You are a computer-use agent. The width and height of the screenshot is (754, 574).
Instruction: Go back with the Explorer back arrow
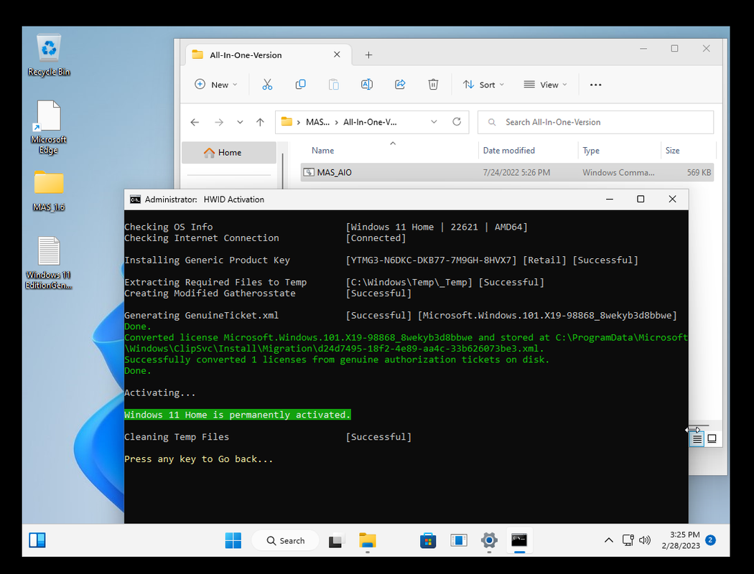pyautogui.click(x=195, y=122)
